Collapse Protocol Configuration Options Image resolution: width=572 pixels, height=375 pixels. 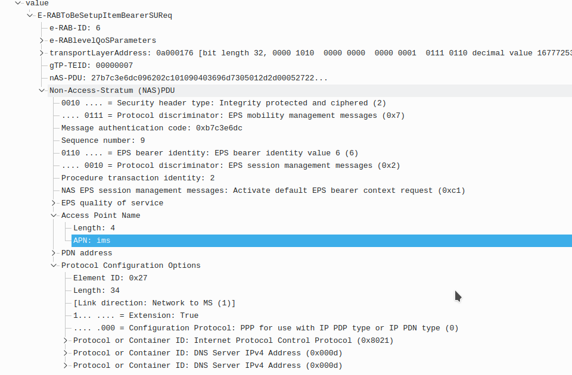[x=53, y=265]
